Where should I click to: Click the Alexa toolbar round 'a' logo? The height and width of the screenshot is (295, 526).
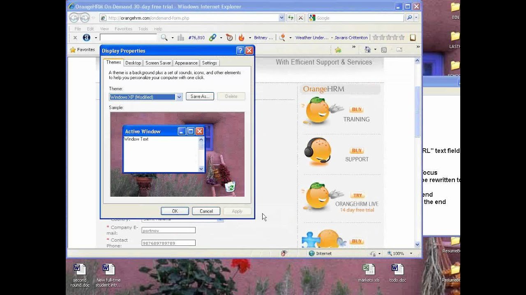coord(86,37)
